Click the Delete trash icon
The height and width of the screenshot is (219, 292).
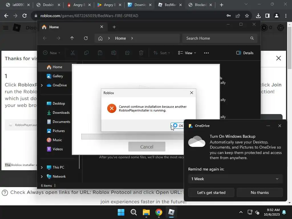141,53
